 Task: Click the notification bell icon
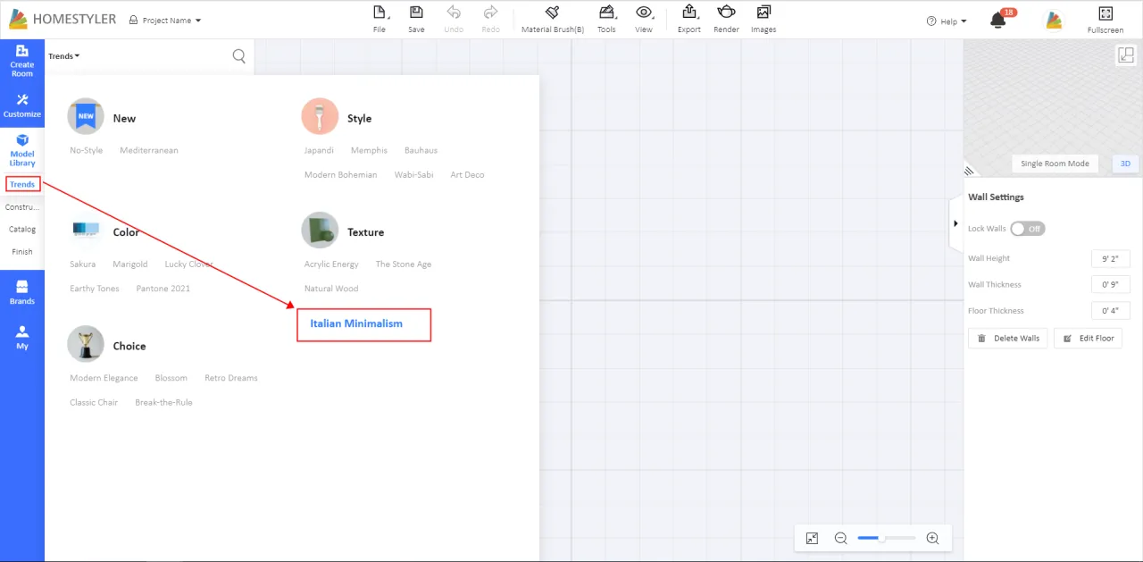tap(998, 21)
